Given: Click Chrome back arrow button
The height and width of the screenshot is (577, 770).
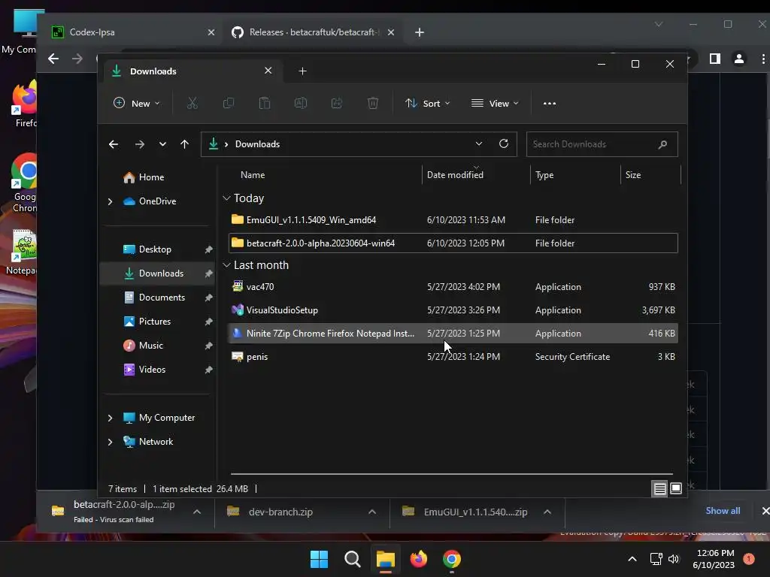Looking at the screenshot, I should pyautogui.click(x=53, y=59).
